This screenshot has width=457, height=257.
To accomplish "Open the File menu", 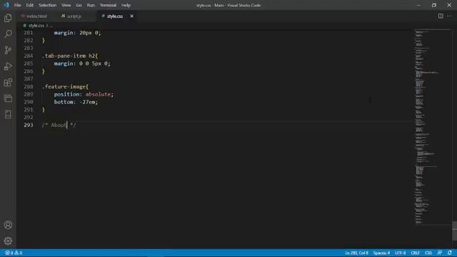I will point(17,5).
